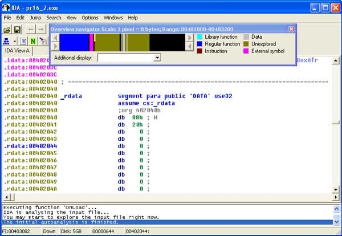Open the Jump menu

coord(35,18)
